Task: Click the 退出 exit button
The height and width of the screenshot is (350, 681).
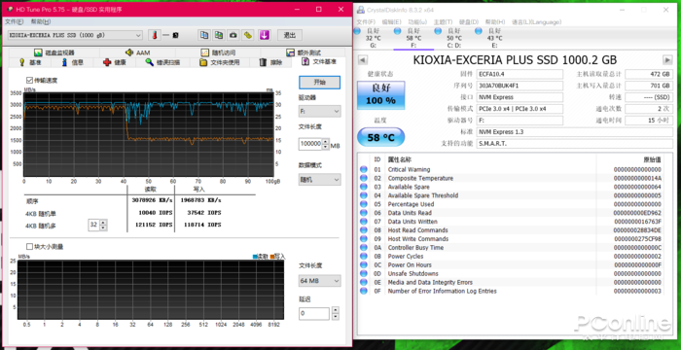Action: [289, 35]
